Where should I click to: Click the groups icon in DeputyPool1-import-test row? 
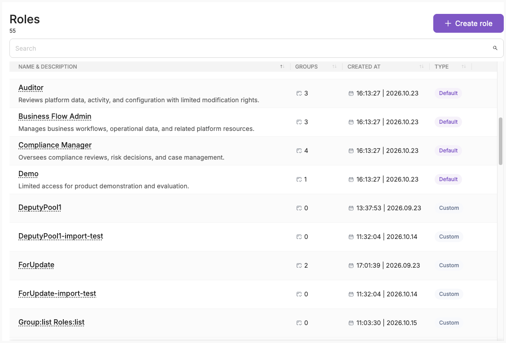[299, 237]
